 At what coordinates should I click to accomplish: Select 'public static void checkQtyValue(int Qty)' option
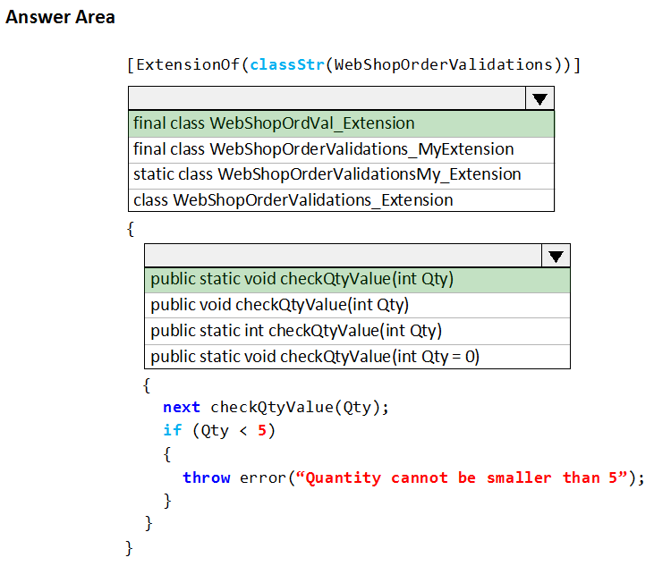357,280
